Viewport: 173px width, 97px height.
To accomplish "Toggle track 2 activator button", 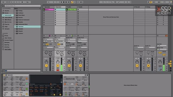I will 58,66.
